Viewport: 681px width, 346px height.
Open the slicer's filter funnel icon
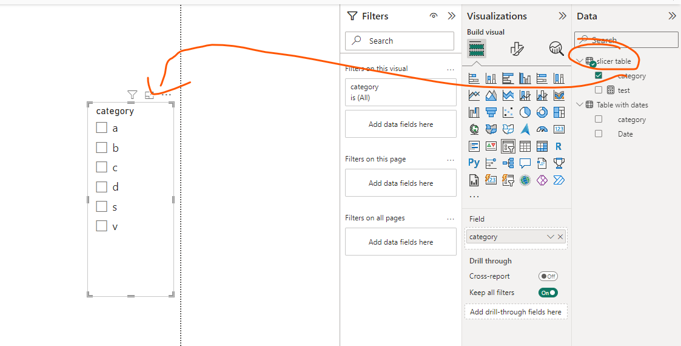132,94
